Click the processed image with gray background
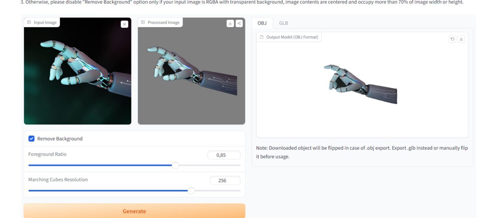The image size is (493, 218). 191,71
